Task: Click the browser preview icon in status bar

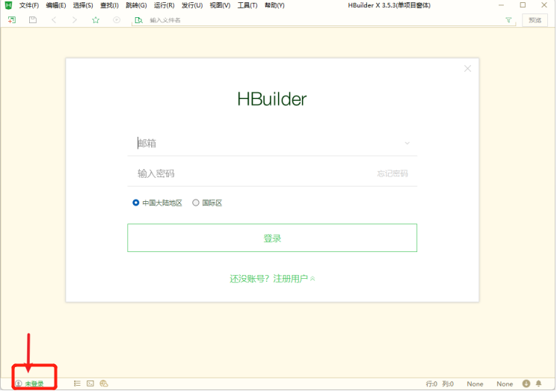Action: coord(104,384)
